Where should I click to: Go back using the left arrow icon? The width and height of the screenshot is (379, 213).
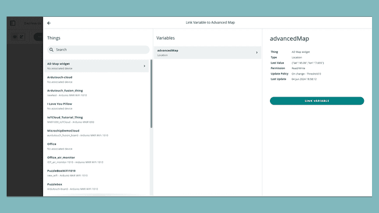49,23
